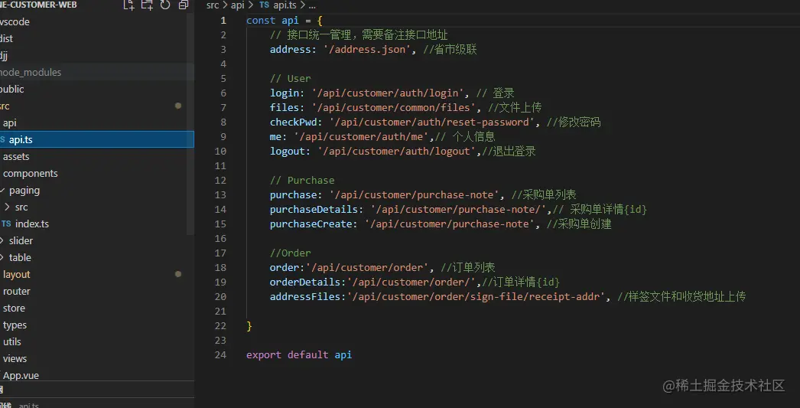
Task: Click the 'checkPwd' property name
Action: 294,122
